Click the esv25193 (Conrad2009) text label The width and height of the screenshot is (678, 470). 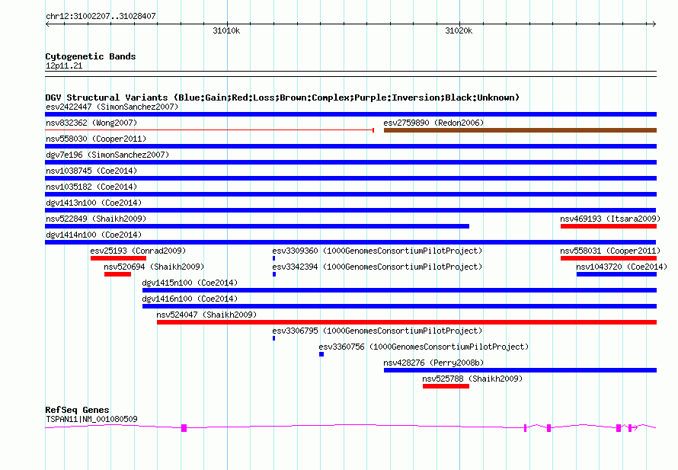click(x=138, y=251)
